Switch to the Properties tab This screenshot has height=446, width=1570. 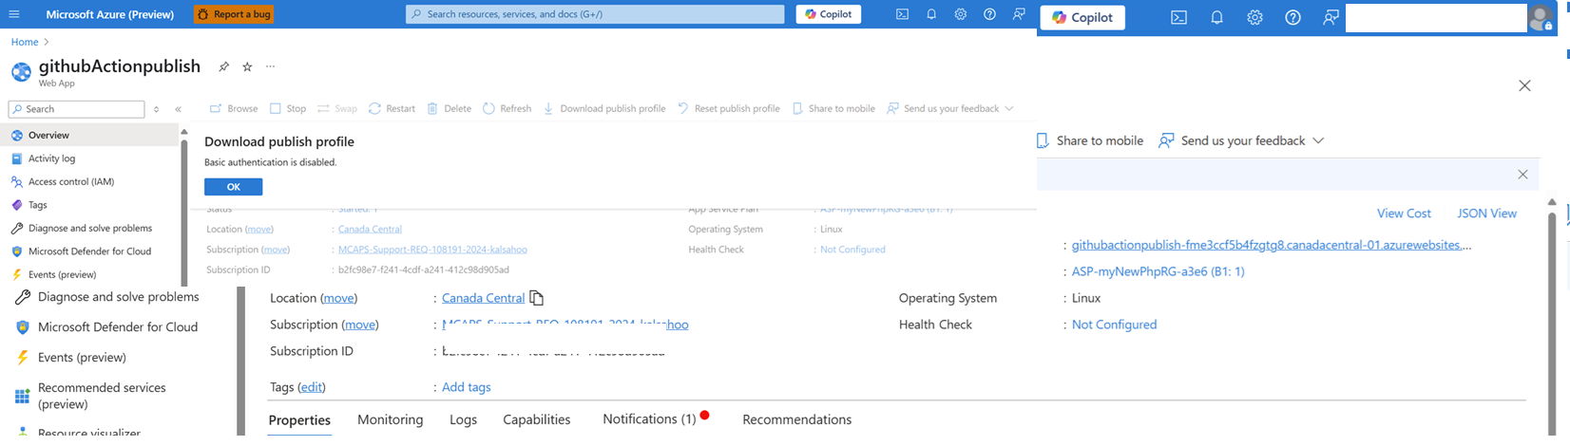click(299, 419)
